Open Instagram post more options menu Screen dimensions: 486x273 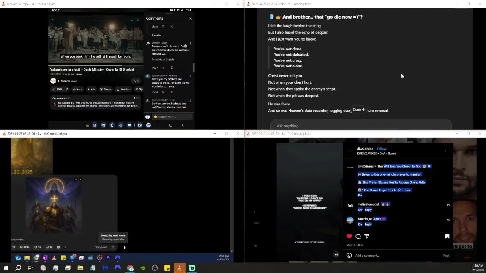447,151
